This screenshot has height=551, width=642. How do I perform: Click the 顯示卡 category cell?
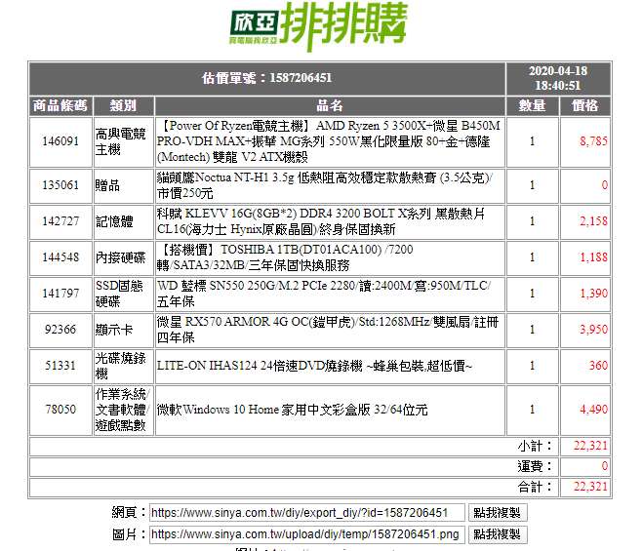click(124, 330)
